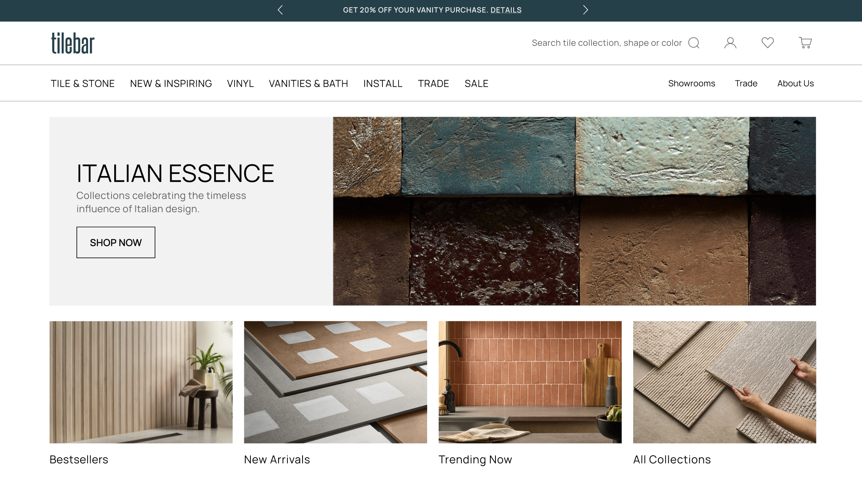Open wishlist heart icon
Image resolution: width=862 pixels, height=497 pixels.
[767, 43]
